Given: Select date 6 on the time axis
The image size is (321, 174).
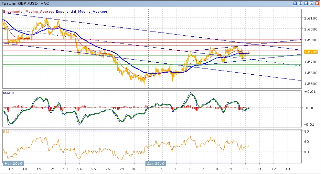Looking at the screenshot, I should tap(190, 169).
